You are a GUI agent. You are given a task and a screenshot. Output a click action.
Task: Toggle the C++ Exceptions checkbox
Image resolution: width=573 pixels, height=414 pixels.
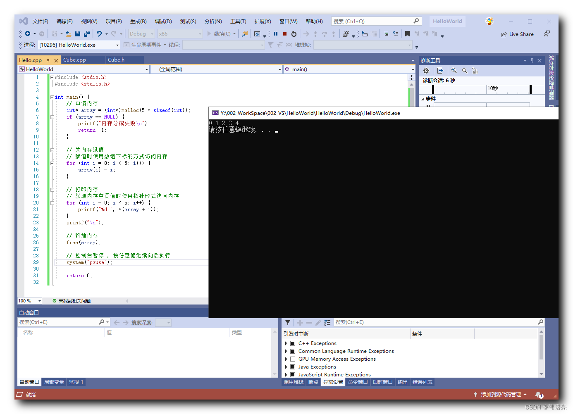[293, 343]
